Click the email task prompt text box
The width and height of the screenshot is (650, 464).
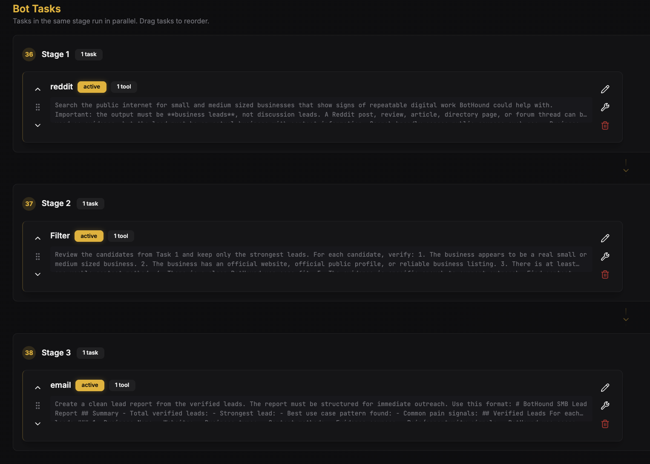(321, 409)
